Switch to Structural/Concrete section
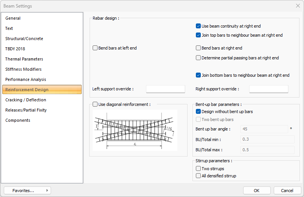This screenshot has width=304, height=197. tap(24, 39)
